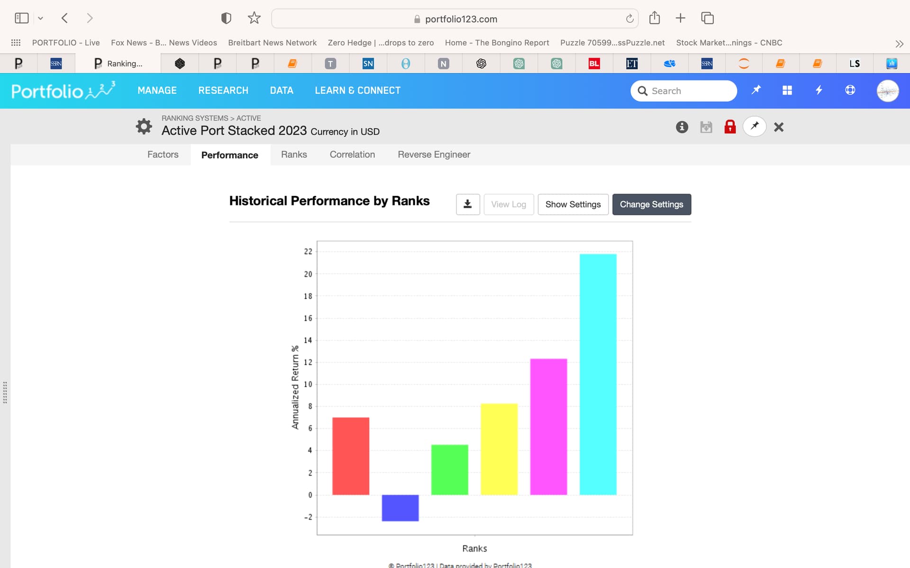Click the Show Settings button
Image resolution: width=910 pixels, height=568 pixels.
[x=573, y=204]
